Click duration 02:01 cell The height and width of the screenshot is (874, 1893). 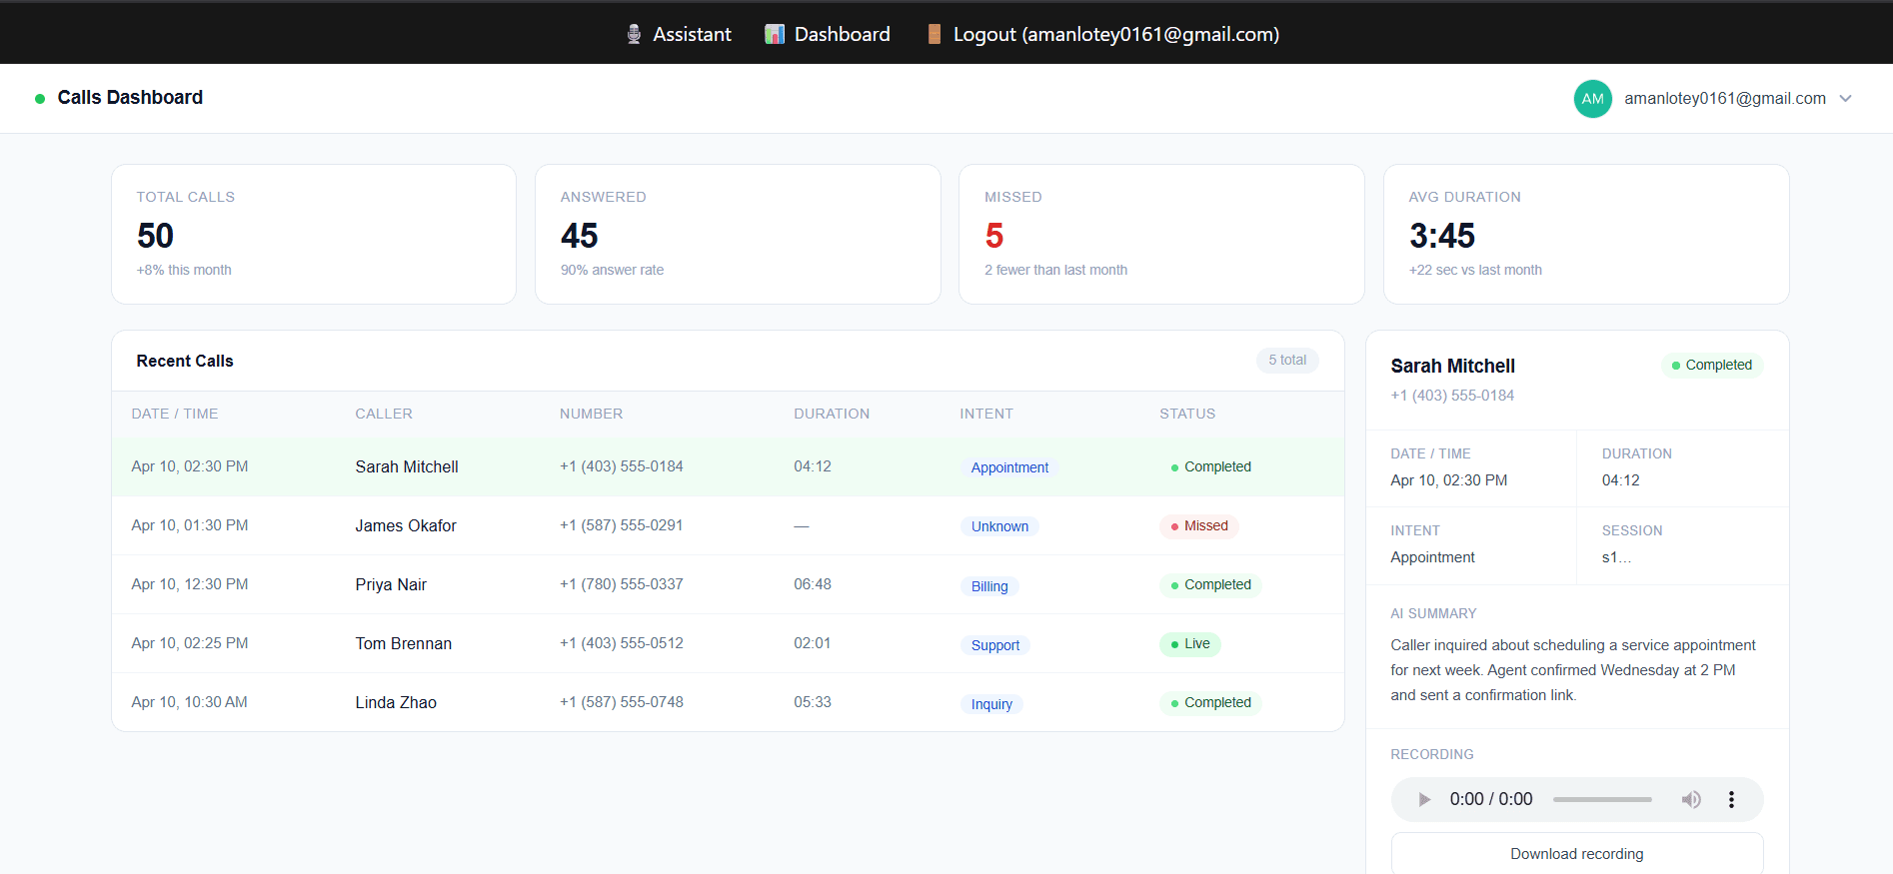pyautogui.click(x=813, y=643)
